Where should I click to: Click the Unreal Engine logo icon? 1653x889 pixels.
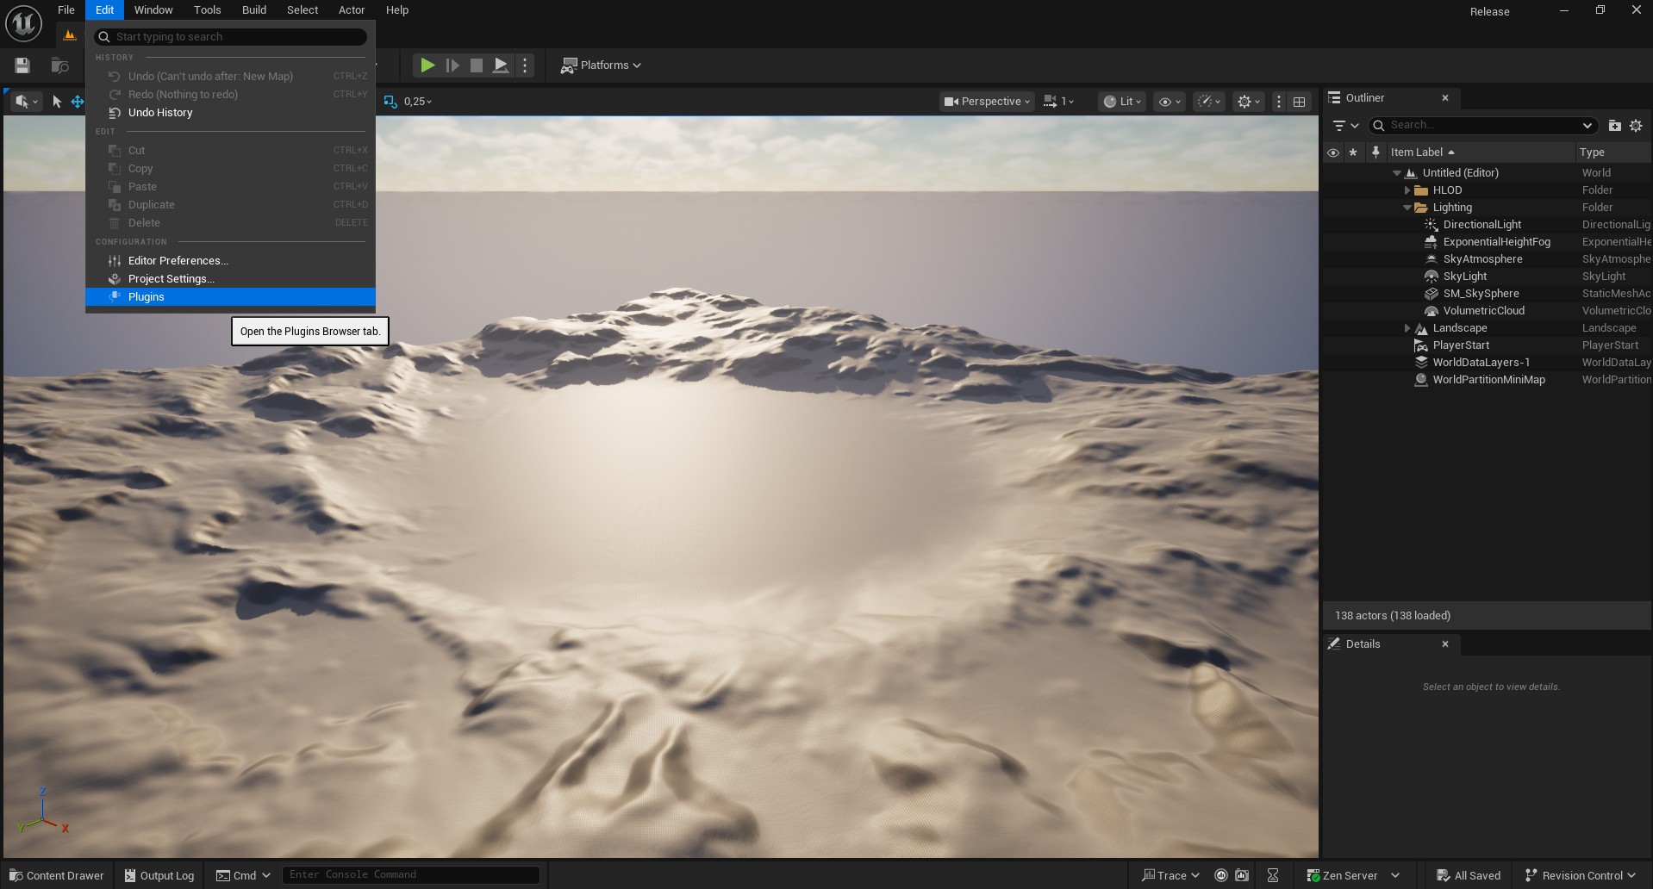[x=23, y=23]
